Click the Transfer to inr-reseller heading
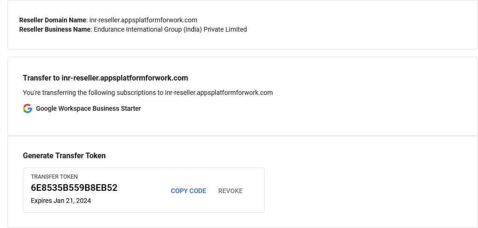478x228 pixels. coord(105,78)
